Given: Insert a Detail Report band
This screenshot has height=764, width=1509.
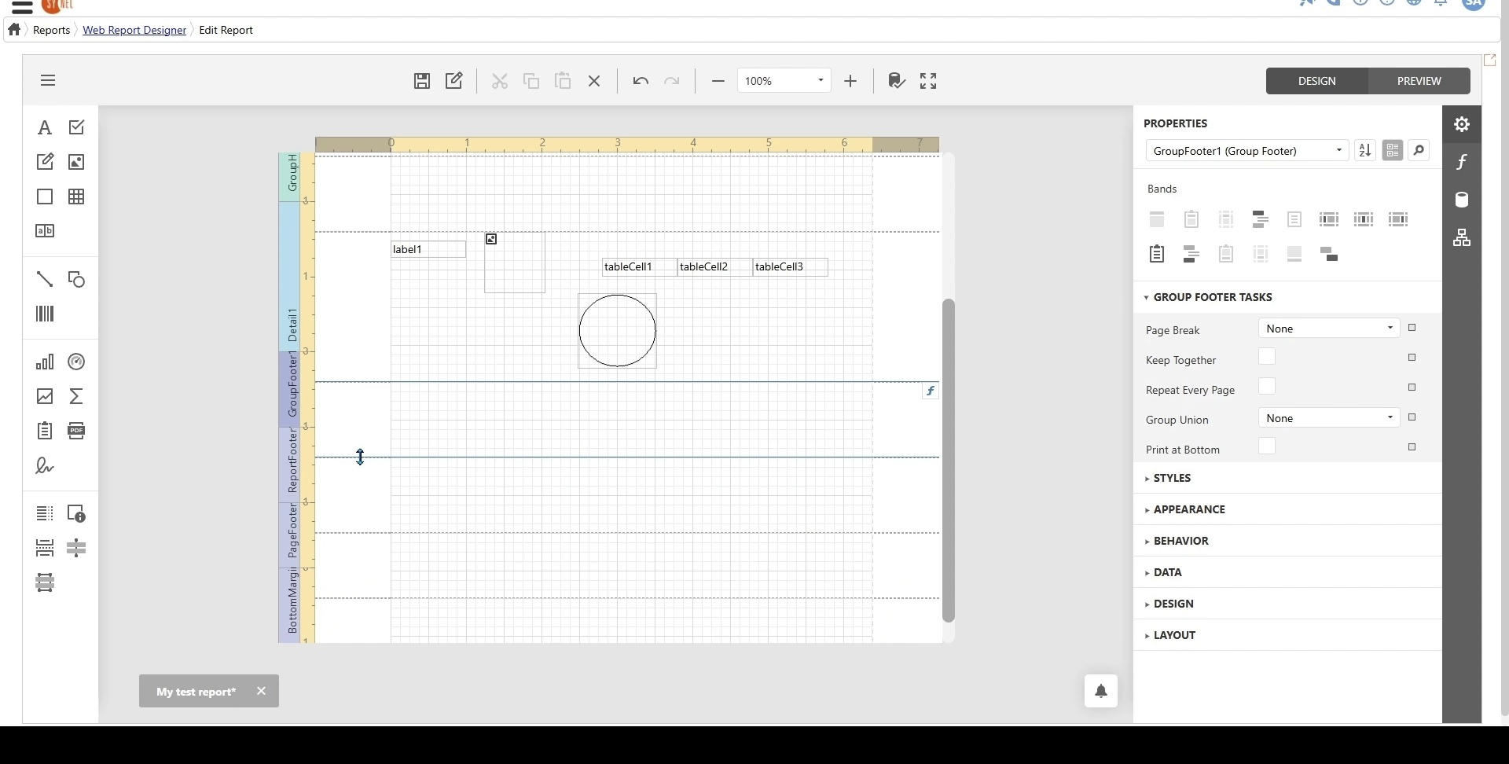Looking at the screenshot, I should coord(1157,254).
